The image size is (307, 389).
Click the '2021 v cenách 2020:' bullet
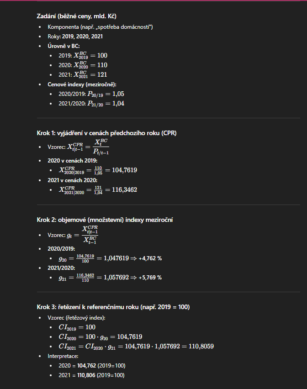tap(73, 180)
